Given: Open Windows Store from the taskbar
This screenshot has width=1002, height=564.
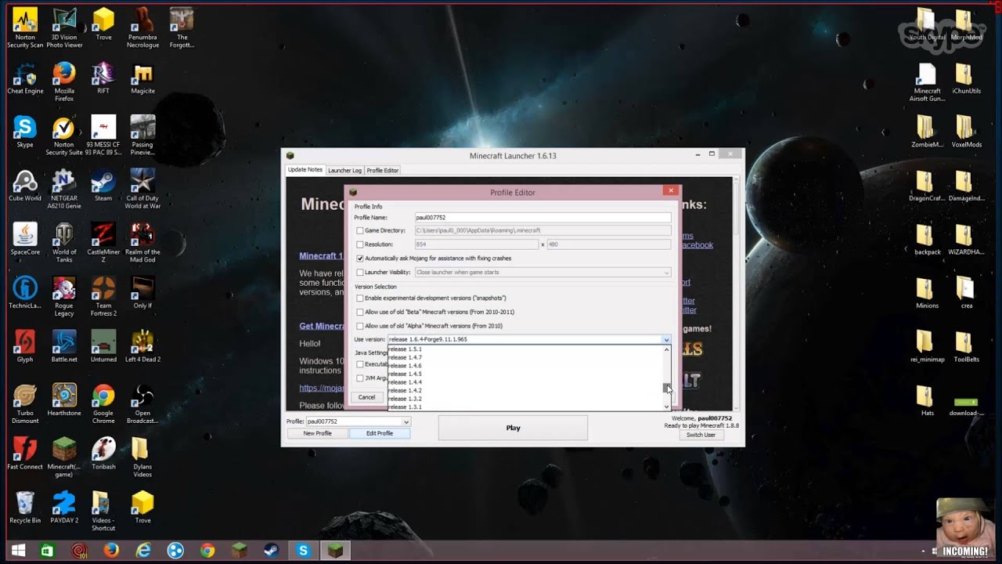Looking at the screenshot, I should coord(47,551).
